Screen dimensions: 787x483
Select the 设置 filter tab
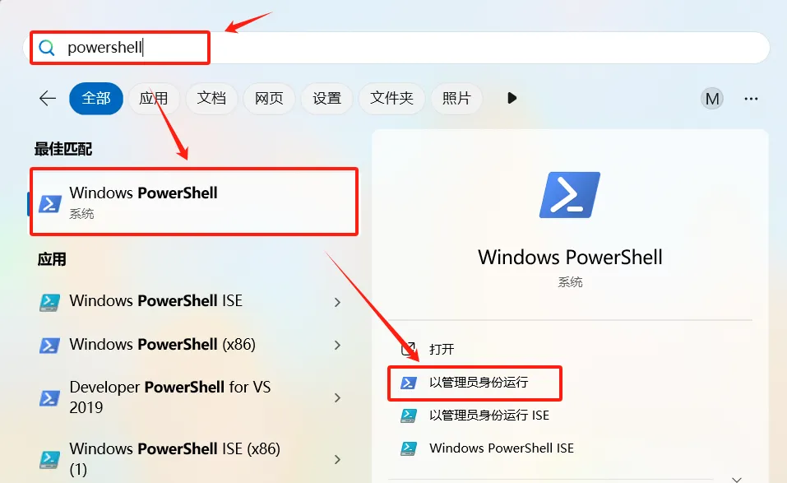326,99
